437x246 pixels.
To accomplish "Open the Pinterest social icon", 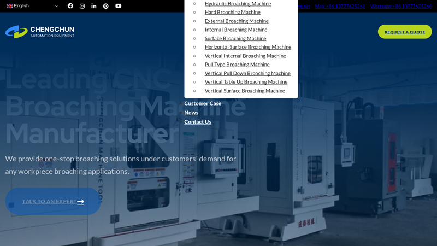I will (x=105, y=6).
